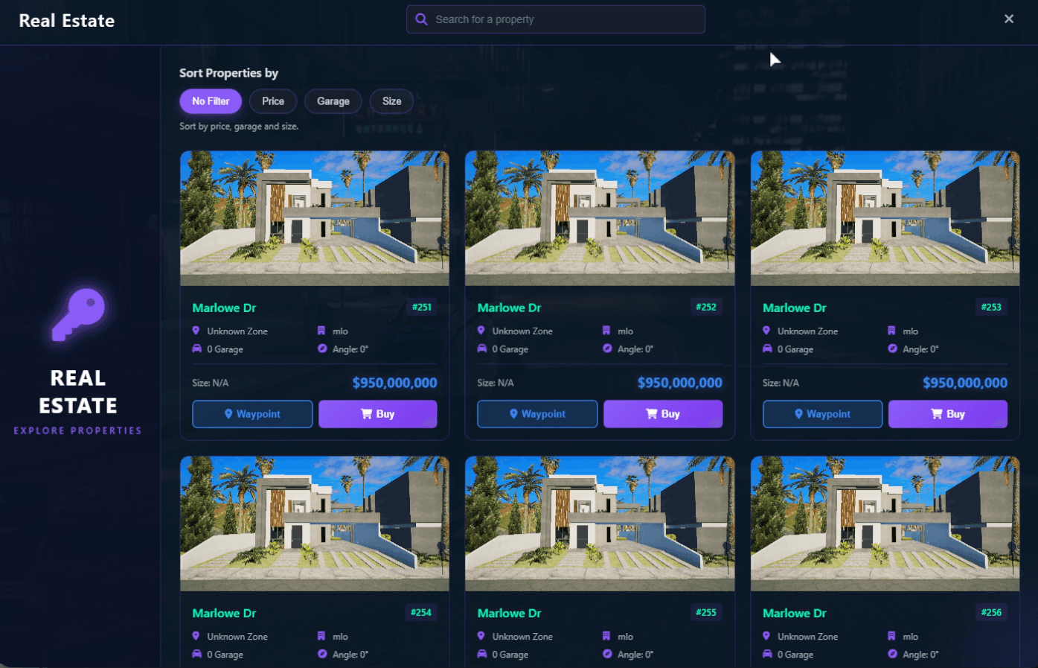The width and height of the screenshot is (1038, 668).
Task: Click Size: N/A text on card #252
Action: click(496, 383)
